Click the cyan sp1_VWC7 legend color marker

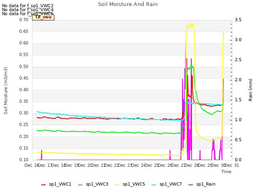[154, 185]
